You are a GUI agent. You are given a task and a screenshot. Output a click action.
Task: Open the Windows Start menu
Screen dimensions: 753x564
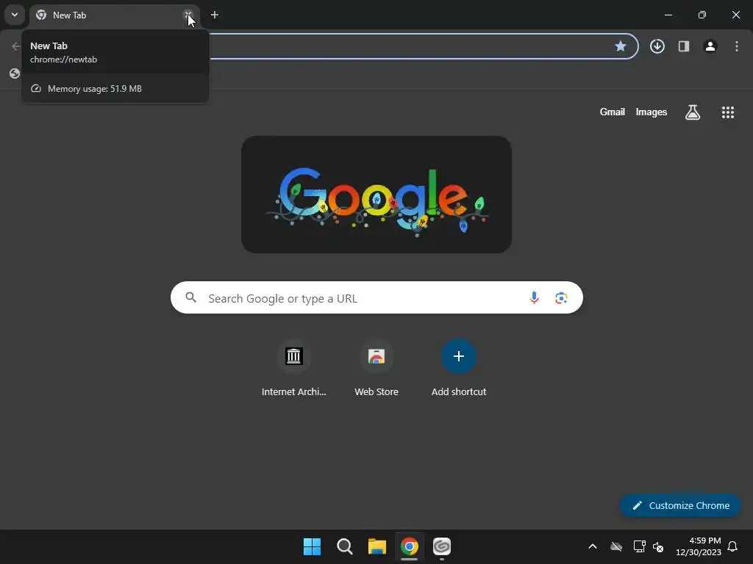(x=312, y=546)
